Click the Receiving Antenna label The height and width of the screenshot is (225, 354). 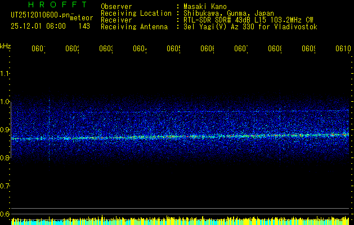134,27
